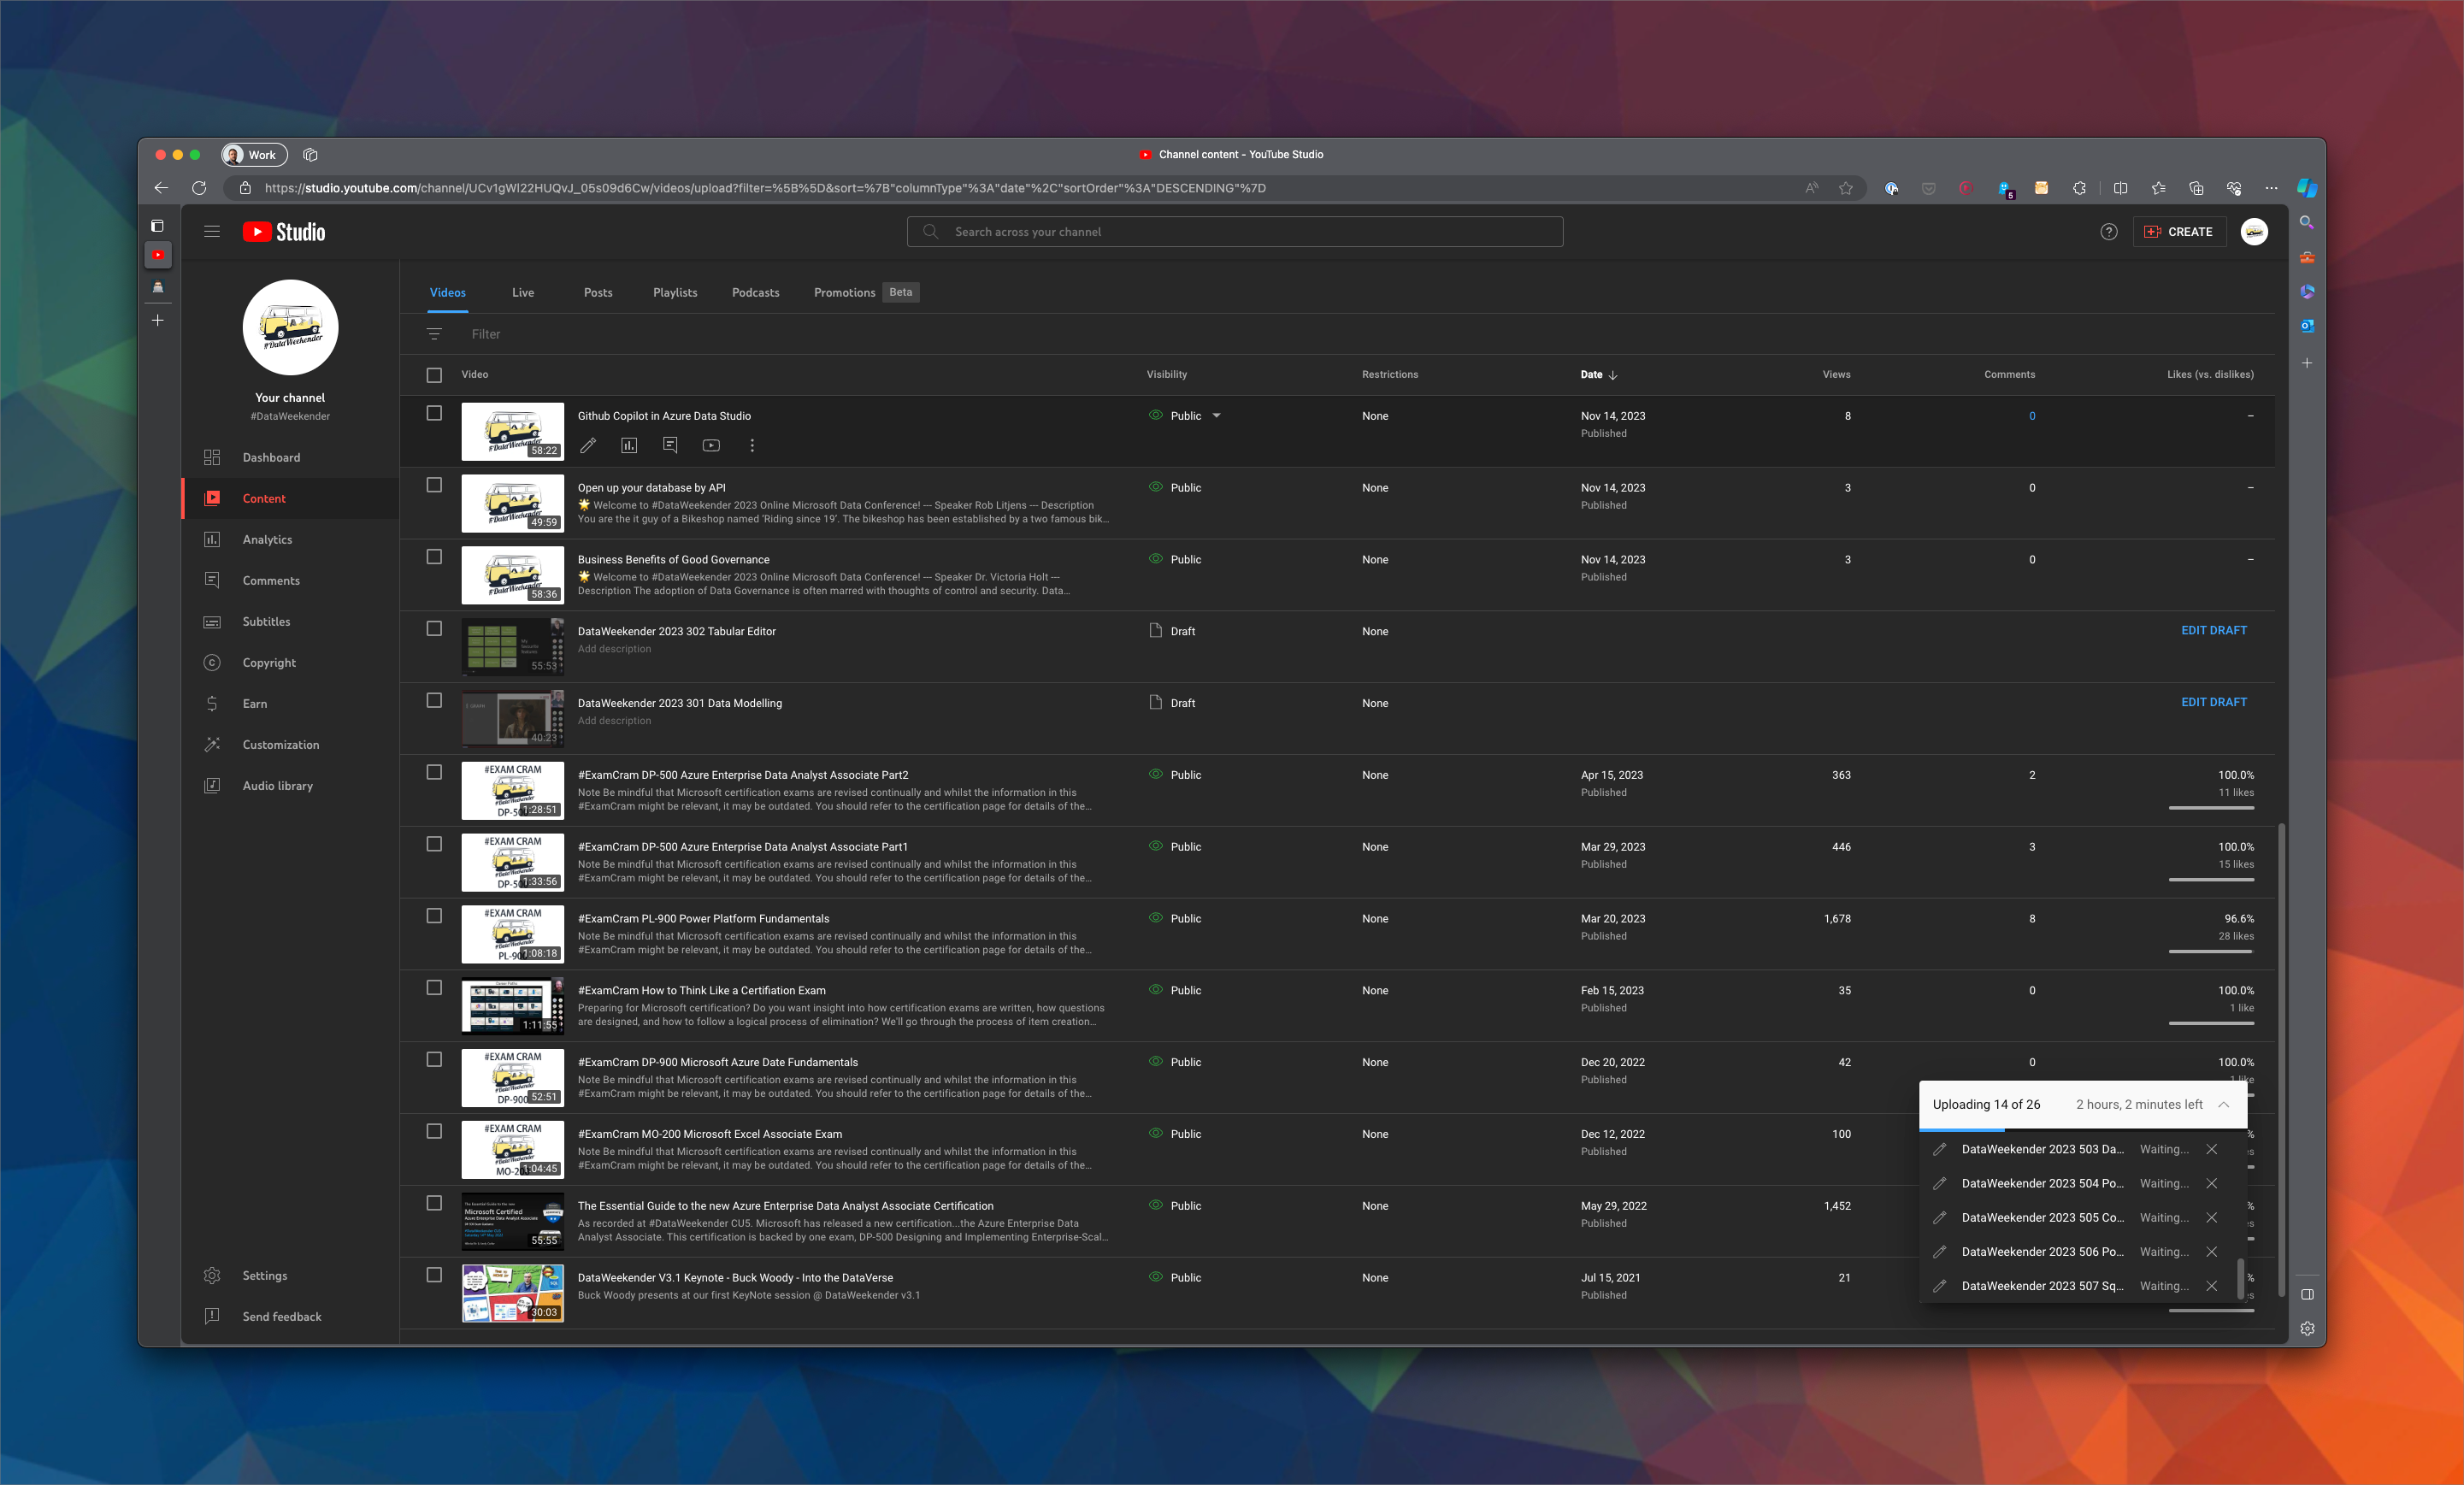Check the box for #ExamCram PL-900 Power Platform Fundamentals
This screenshot has height=1485, width=2464.
coord(434,915)
